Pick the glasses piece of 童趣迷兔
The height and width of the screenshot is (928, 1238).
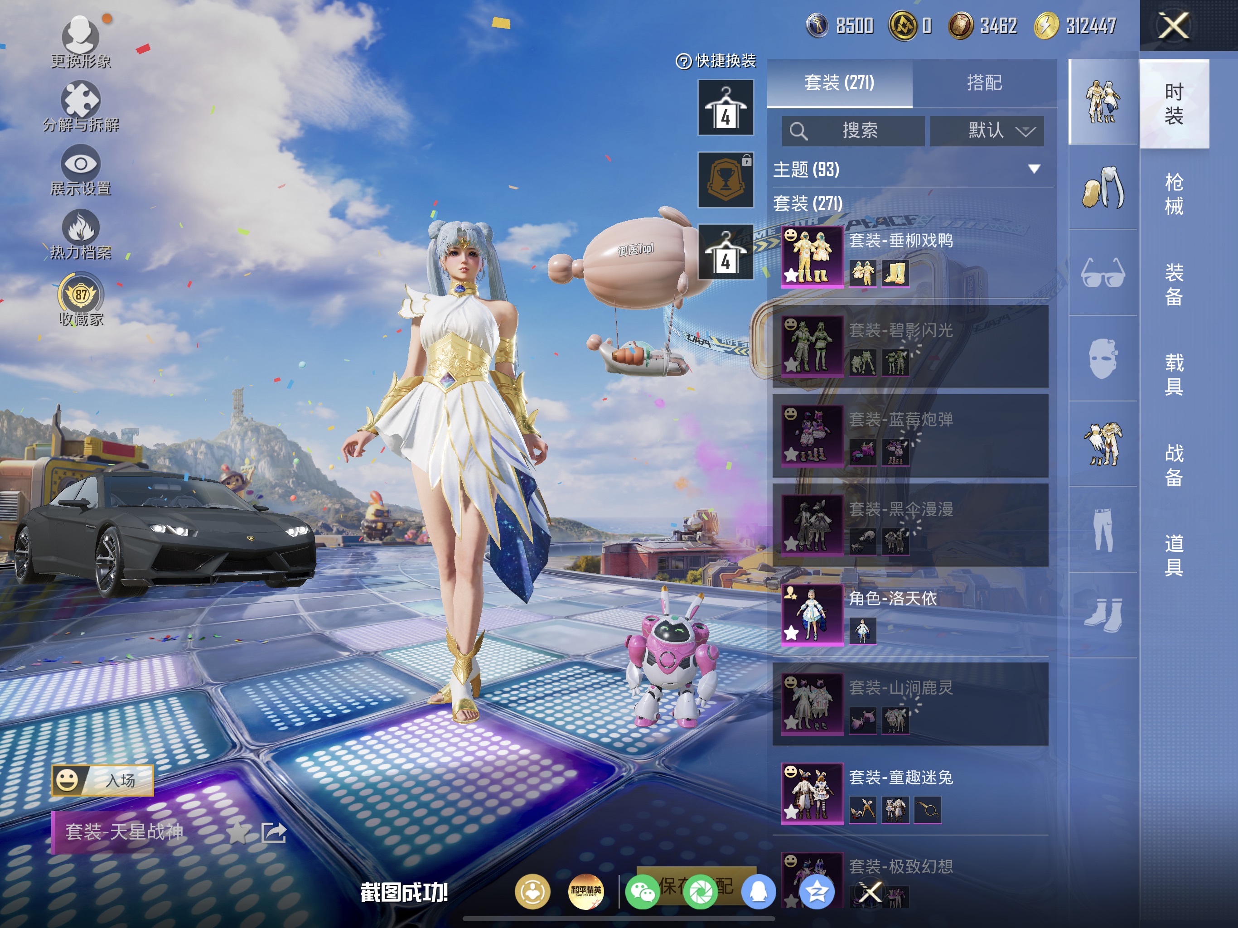[x=928, y=810]
